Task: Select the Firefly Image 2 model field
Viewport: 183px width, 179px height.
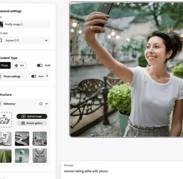Action: pos(25,24)
